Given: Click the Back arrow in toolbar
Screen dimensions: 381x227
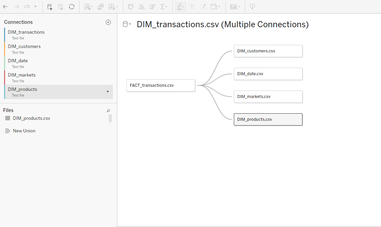Looking at the screenshot, I should [5, 6].
